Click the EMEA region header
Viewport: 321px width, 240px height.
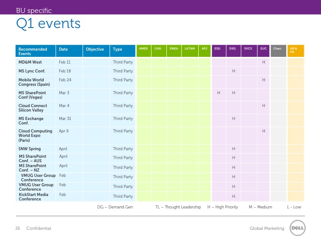coord(174,51)
